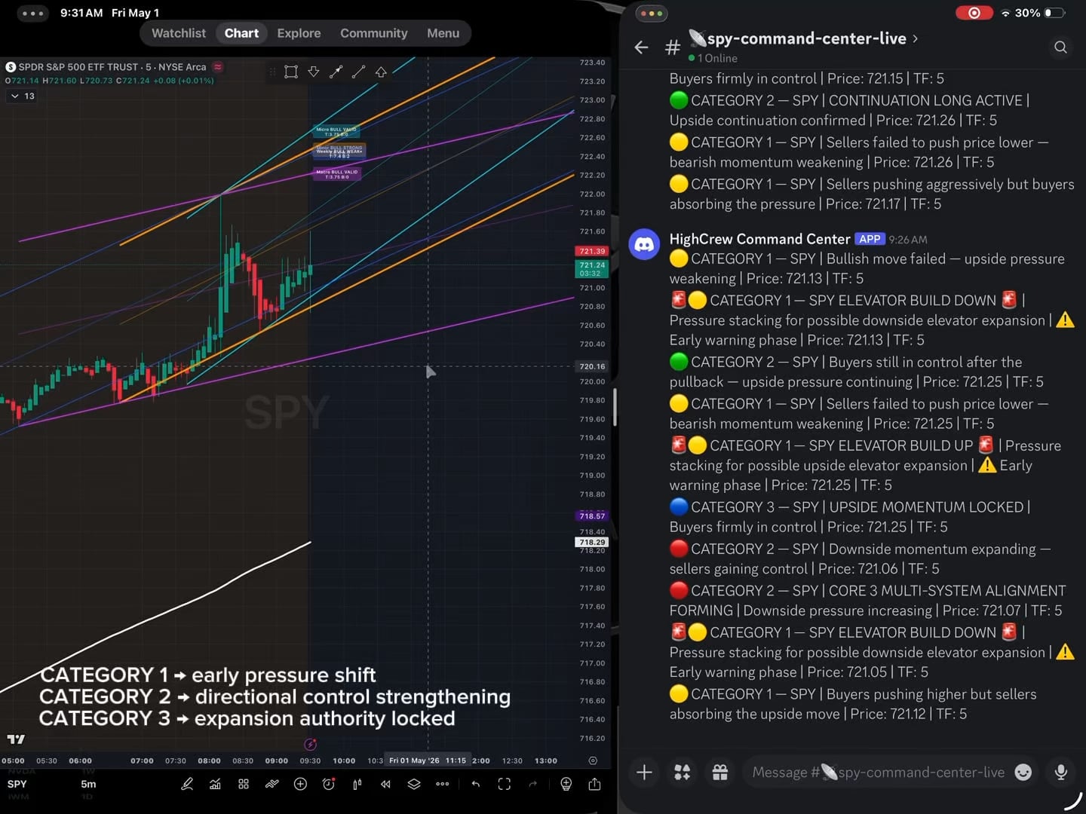Open the Community tab
Viewport: 1086px width, 814px height.
(373, 33)
